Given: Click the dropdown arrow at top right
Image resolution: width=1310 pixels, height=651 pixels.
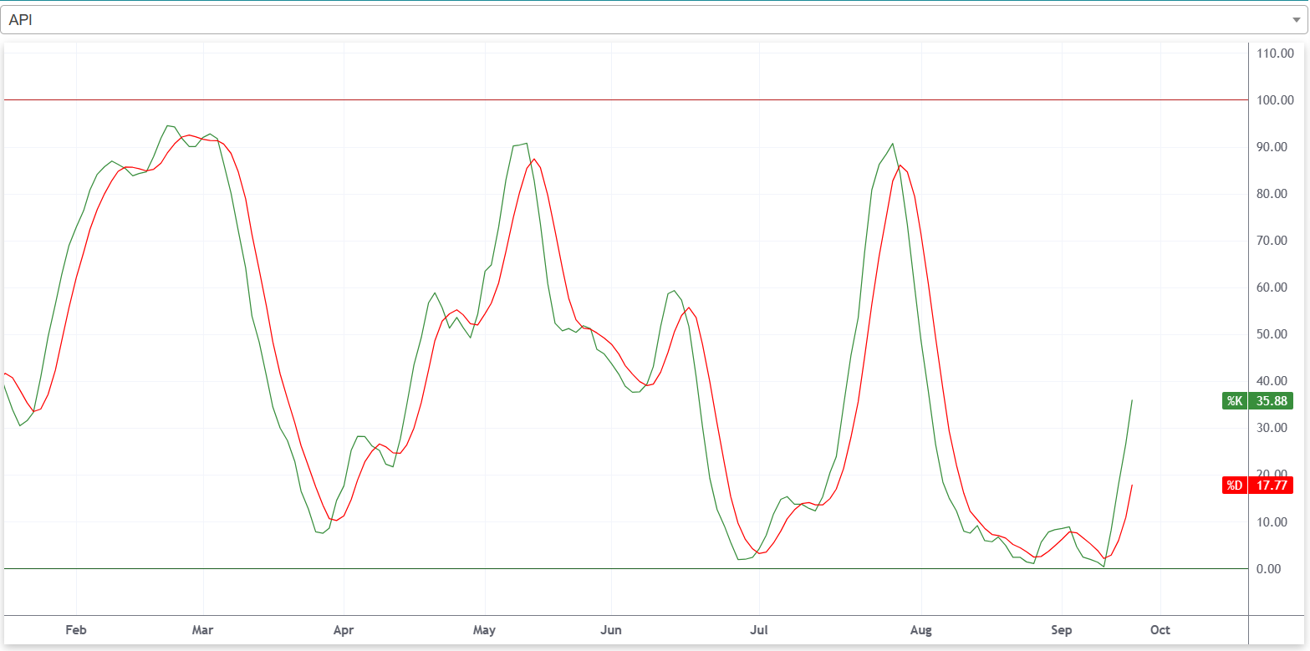Looking at the screenshot, I should [1295, 20].
